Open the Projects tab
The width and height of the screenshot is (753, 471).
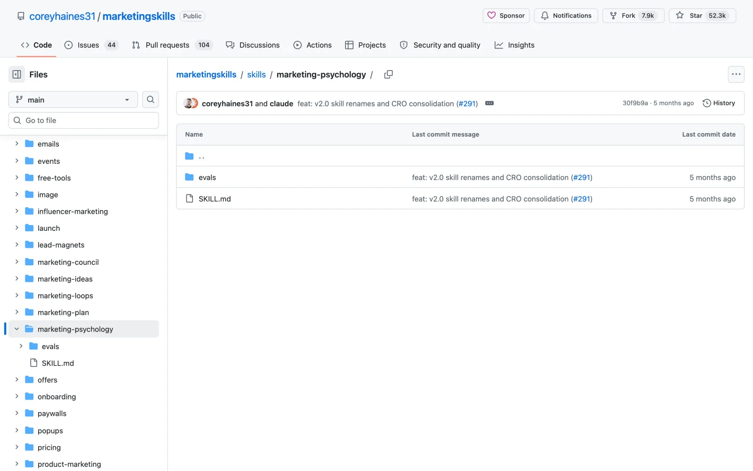point(365,45)
